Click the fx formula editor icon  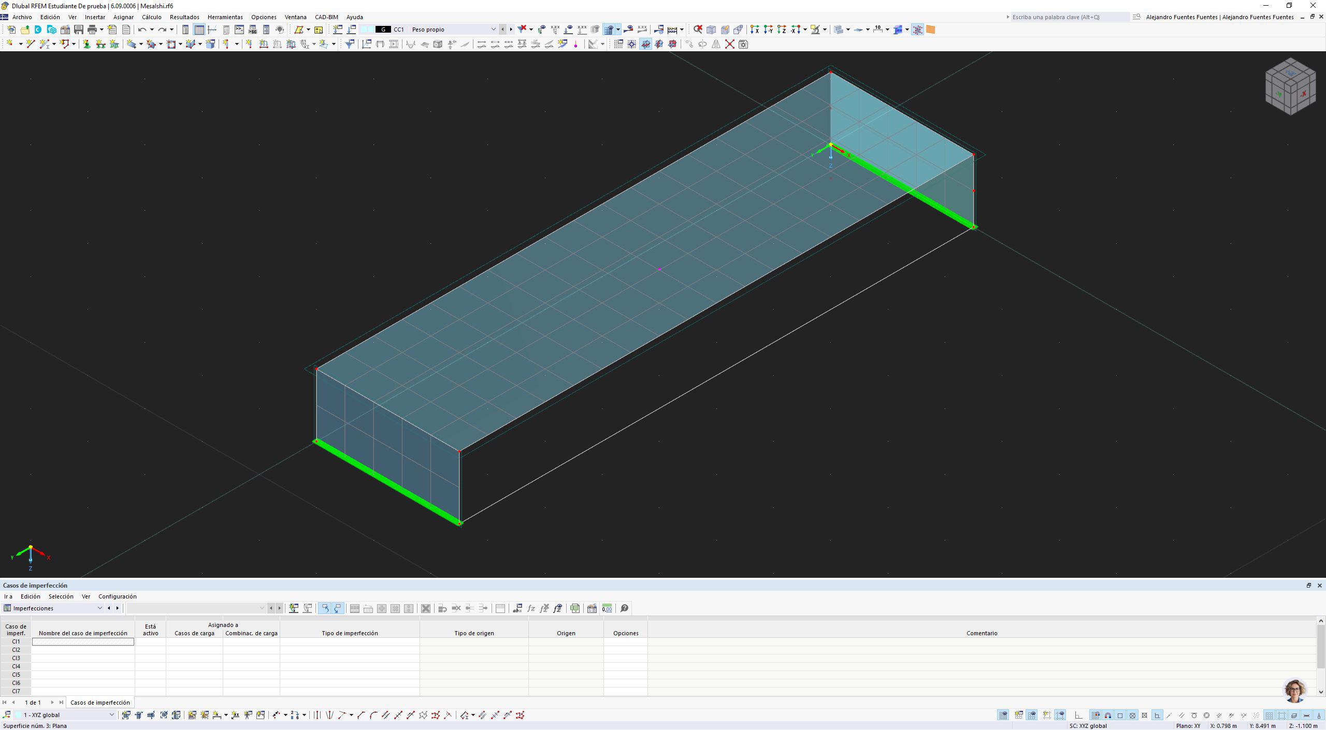pyautogui.click(x=531, y=608)
